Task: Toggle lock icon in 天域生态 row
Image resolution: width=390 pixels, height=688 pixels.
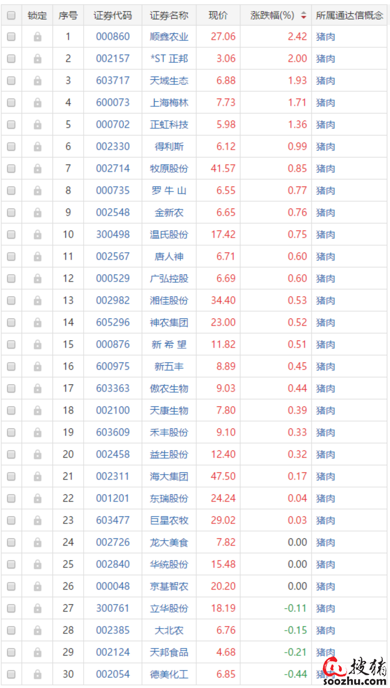Action: point(37,81)
